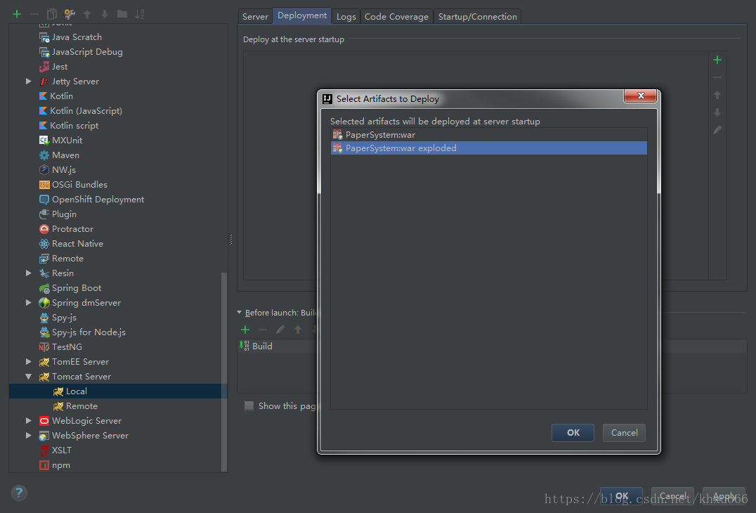Screen dimensions: 756x513
Task: Remove before launch task minus icon
Action: (x=263, y=330)
